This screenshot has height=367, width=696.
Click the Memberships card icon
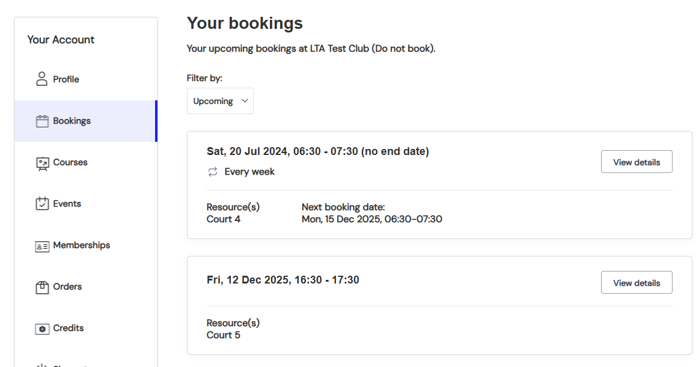(x=42, y=246)
